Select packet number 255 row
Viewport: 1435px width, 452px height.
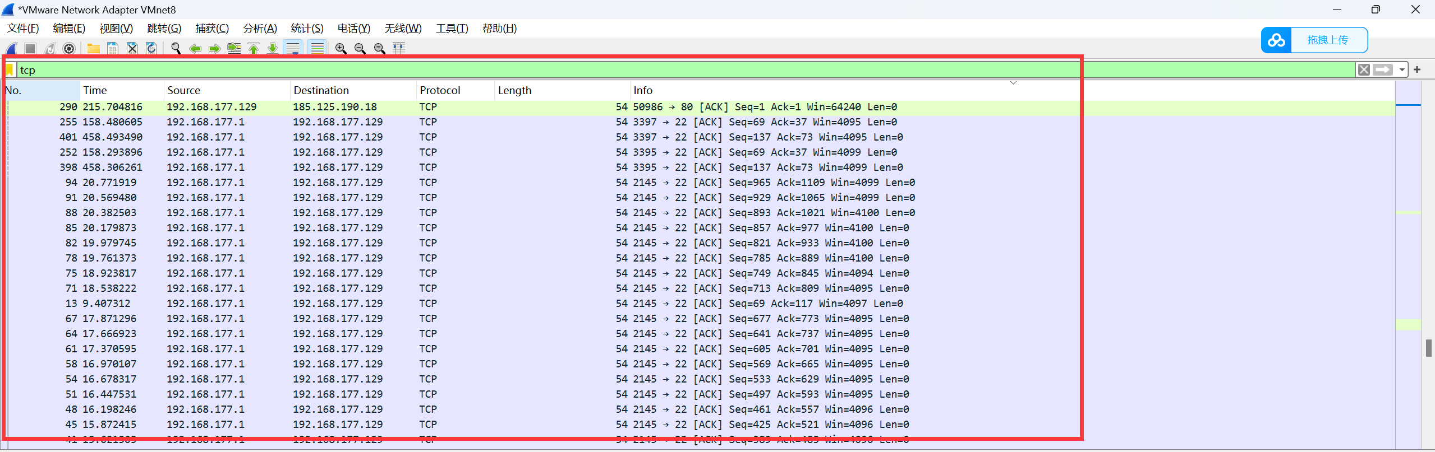(698, 122)
